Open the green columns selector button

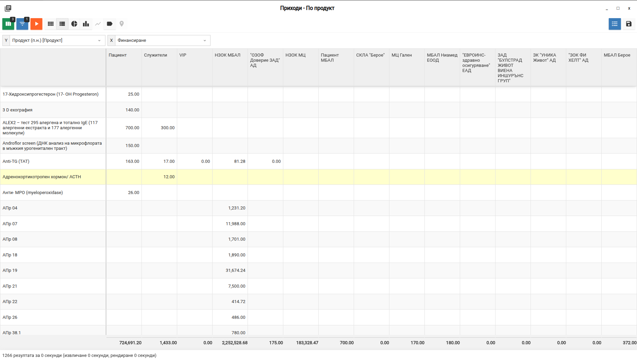point(8,24)
